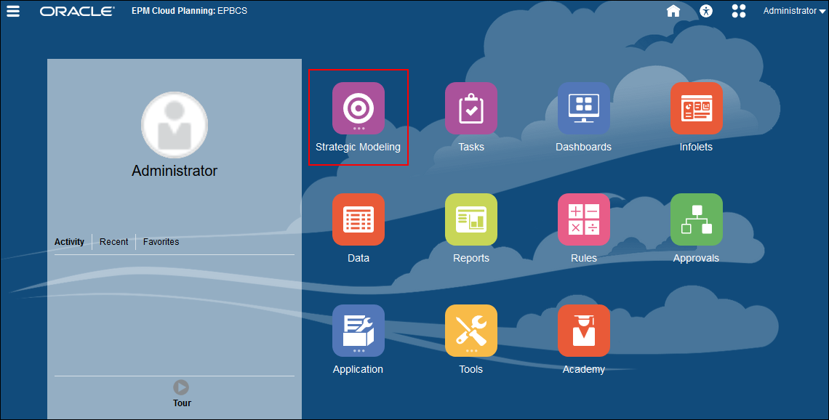Screen dimensions: 829x420
Task: Open the Infolets icon
Action: click(x=697, y=108)
